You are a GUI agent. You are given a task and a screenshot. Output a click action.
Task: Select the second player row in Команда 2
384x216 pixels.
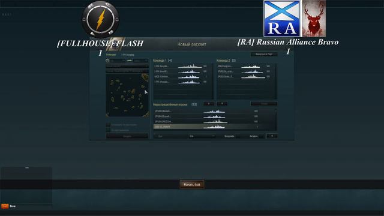point(245,71)
